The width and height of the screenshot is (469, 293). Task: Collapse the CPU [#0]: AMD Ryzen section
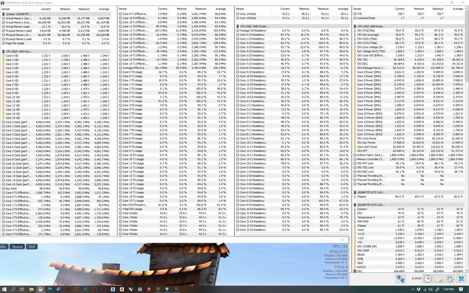tap(3, 51)
